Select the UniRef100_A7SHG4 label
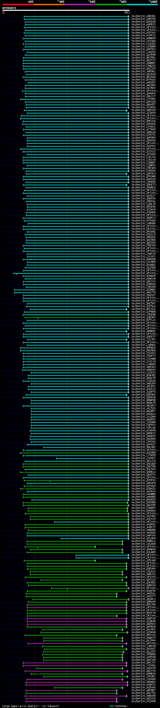 click(x=143, y=221)
